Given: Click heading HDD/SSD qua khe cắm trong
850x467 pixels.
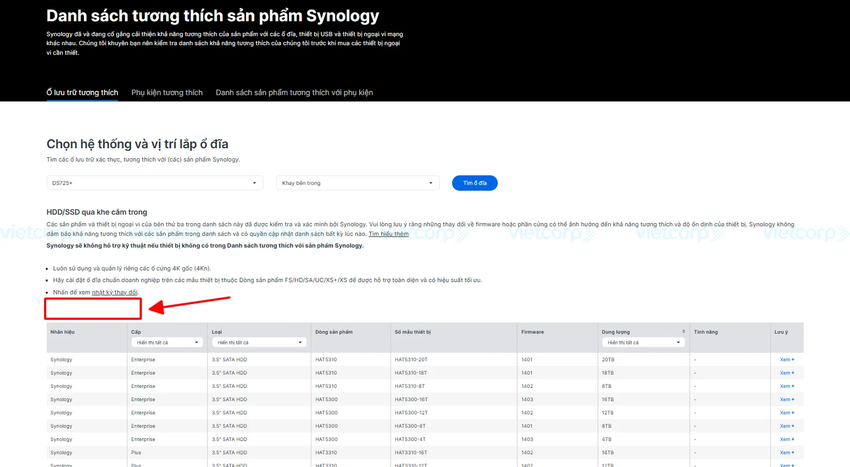Looking at the screenshot, I should tap(97, 212).
